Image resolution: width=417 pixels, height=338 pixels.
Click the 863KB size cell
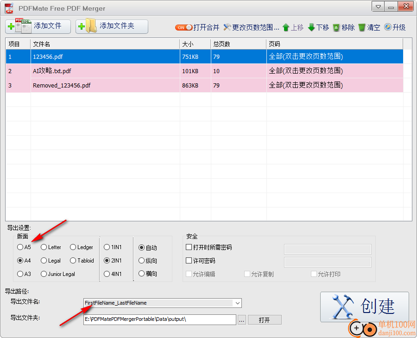tap(195, 85)
